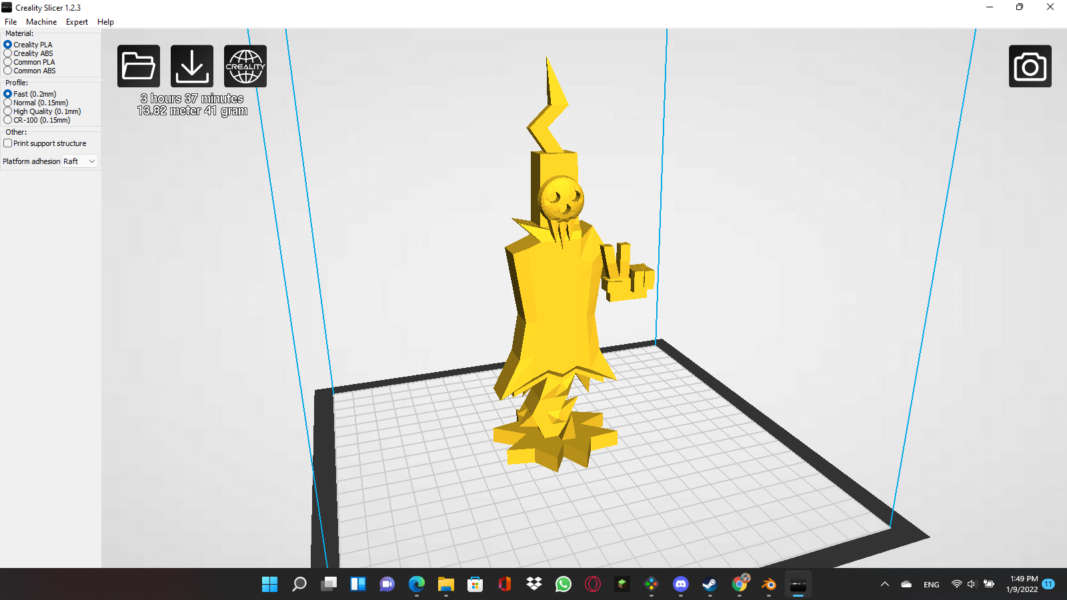1067x600 pixels.
Task: Open Discord from the taskbar
Action: (681, 585)
